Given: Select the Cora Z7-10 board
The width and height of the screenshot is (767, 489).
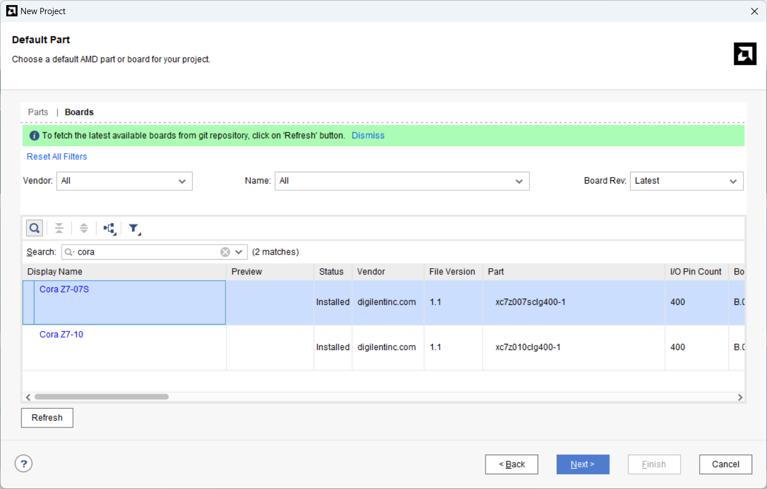Looking at the screenshot, I should coord(61,334).
